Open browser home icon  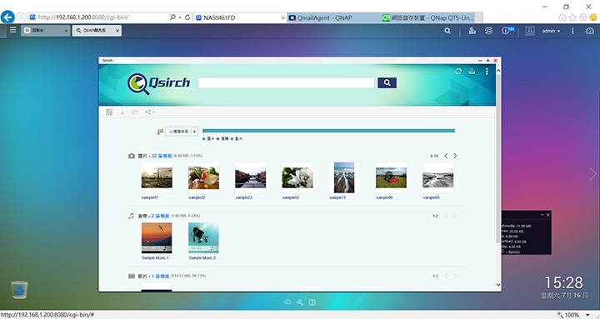tap(562, 17)
